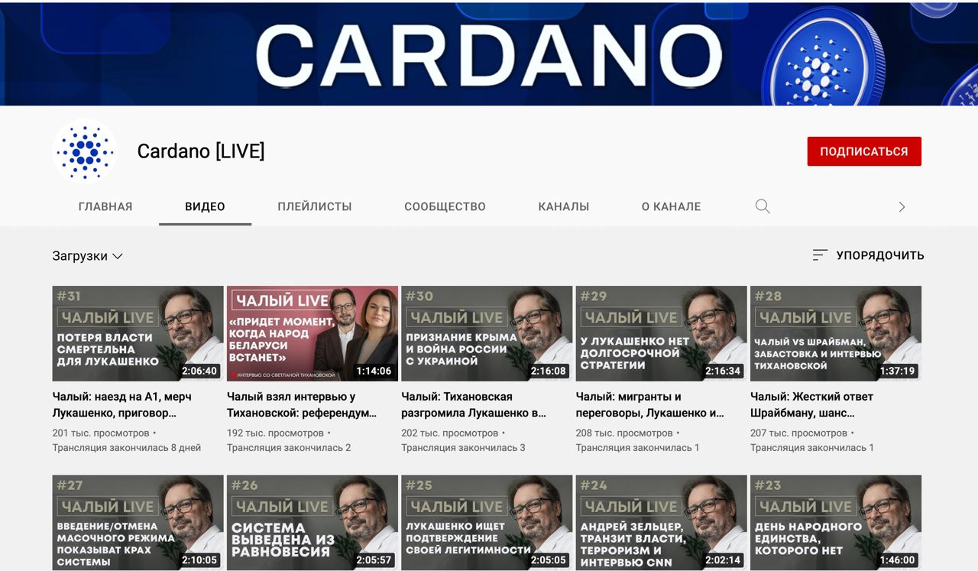Open the ПЛЕЙЛИСТЫ tab
Viewport: 978px width, 571px height.
click(315, 206)
